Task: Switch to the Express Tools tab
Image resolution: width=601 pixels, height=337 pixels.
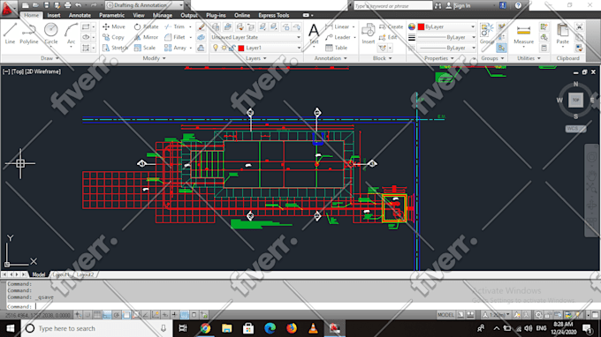Action: pos(274,15)
